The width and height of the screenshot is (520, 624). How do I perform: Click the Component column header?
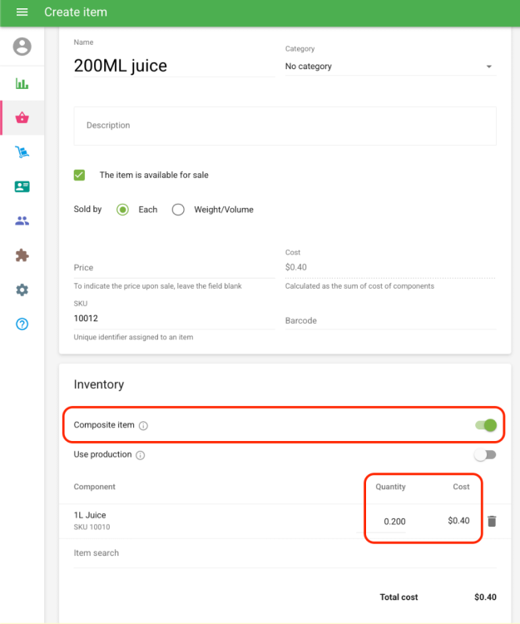point(94,487)
